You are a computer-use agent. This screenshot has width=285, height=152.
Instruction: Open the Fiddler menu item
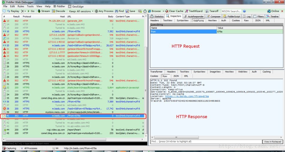(59, 6)
